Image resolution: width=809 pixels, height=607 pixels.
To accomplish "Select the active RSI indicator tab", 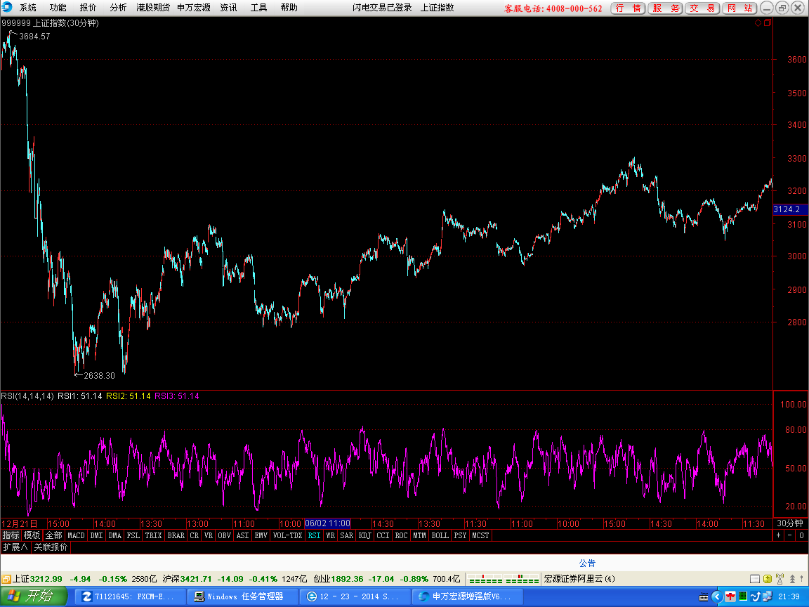I will (314, 535).
